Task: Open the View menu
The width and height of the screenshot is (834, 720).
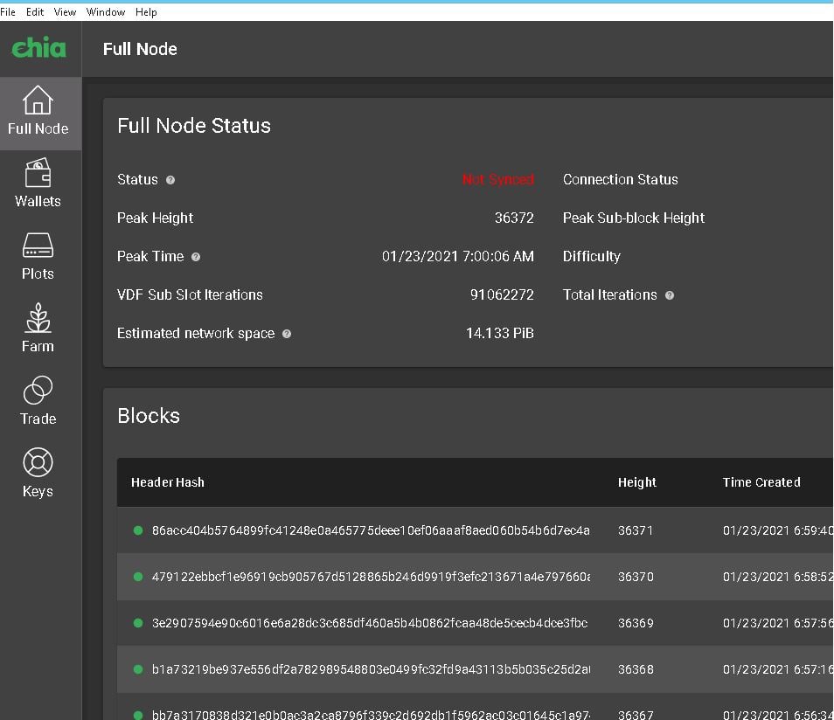Action: (65, 11)
